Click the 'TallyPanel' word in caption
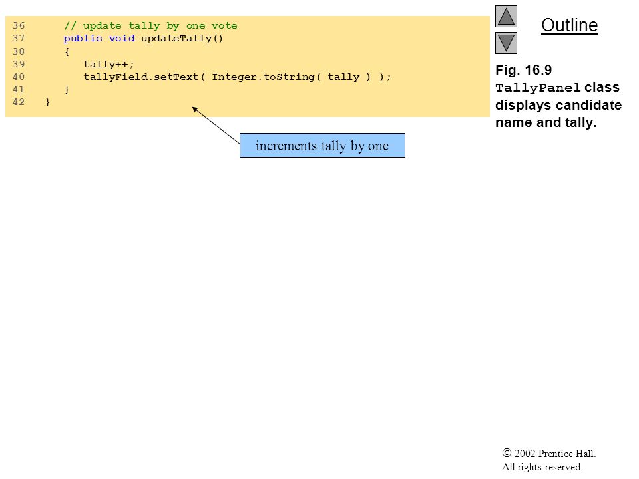The height and width of the screenshot is (479, 639). click(x=538, y=88)
